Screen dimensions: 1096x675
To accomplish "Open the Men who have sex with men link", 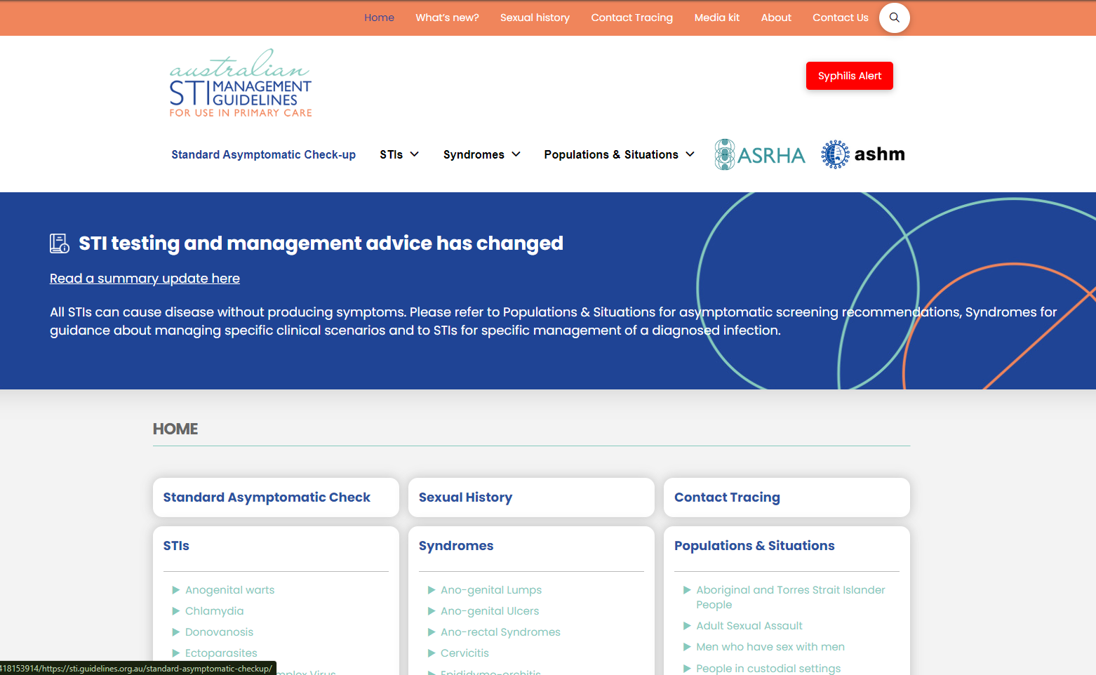I will coord(770,647).
